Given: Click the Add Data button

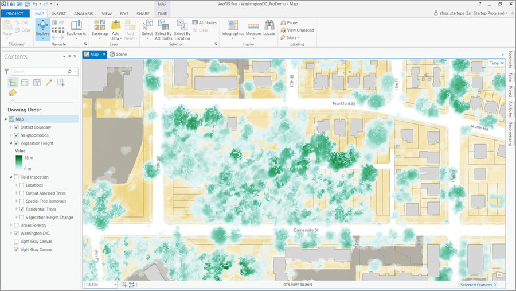Looking at the screenshot, I should click(116, 29).
